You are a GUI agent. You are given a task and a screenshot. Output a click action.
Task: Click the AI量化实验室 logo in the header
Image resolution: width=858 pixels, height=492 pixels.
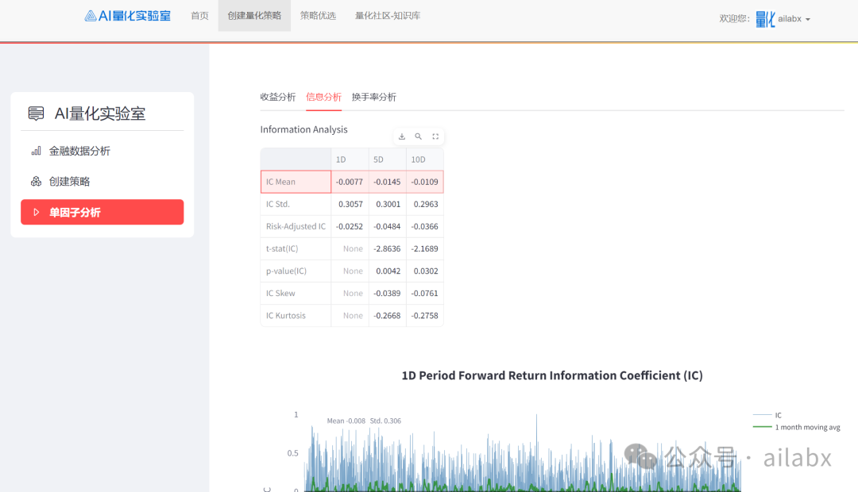(127, 16)
